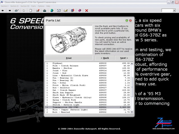The image size is (179, 134).
Task: Select the Shift Knob (M Weighted) row
Action: tap(88, 95)
